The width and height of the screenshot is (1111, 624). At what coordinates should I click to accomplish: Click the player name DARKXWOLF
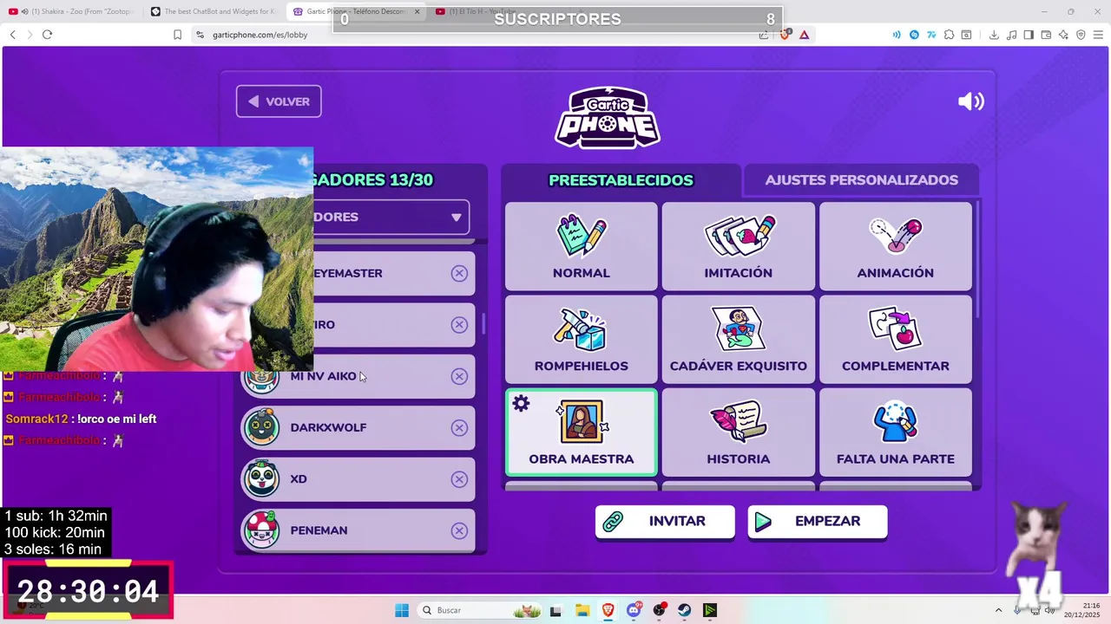coord(328,427)
